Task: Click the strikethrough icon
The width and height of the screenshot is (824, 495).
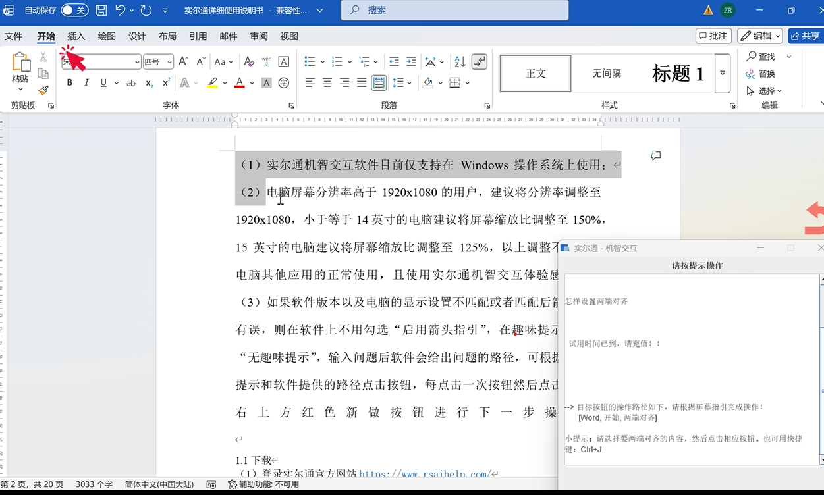Action: (x=131, y=83)
